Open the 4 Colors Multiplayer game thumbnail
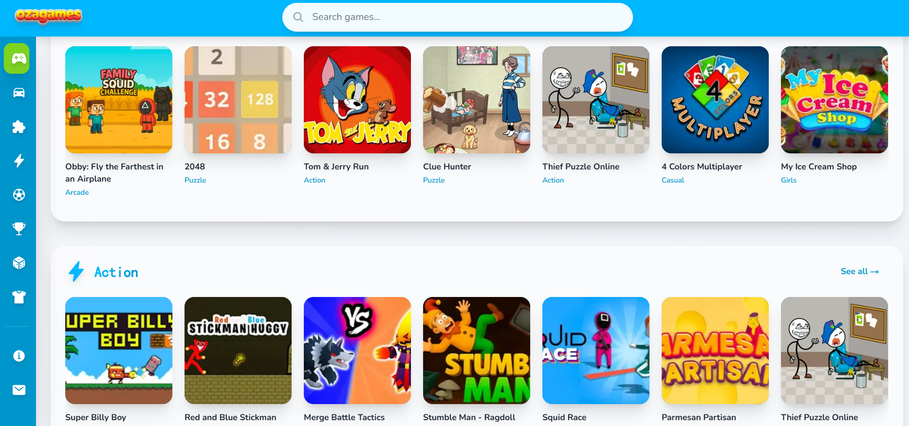The image size is (909, 426). [x=715, y=100]
